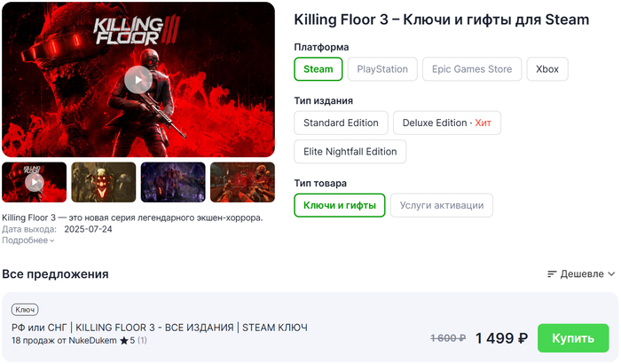Choose the Epic Games Store platform

pyautogui.click(x=471, y=69)
